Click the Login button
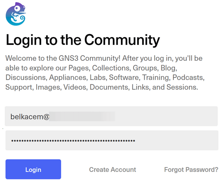The image size is (222, 180). 33,170
